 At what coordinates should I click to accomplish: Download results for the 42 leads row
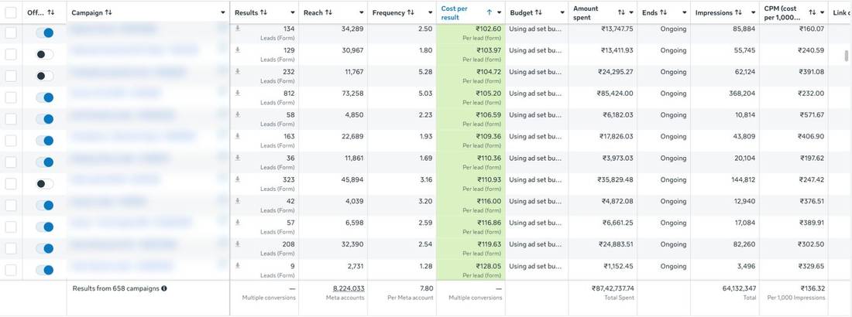238,201
